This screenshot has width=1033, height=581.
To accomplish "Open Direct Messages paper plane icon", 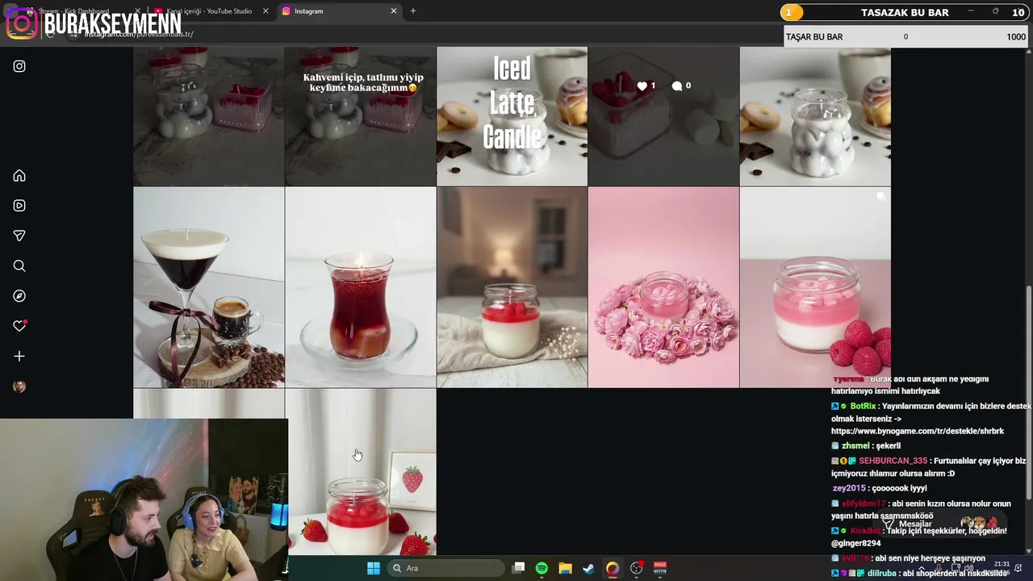I will point(19,236).
